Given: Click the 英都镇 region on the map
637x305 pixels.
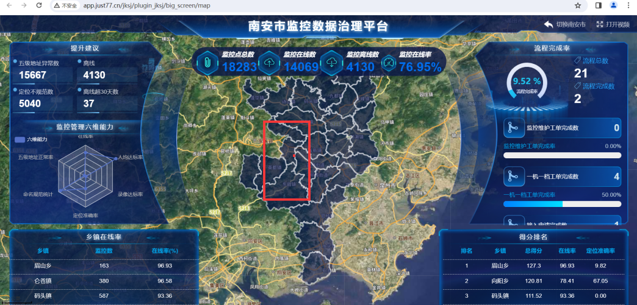Looking at the screenshot, I should tap(275, 167).
